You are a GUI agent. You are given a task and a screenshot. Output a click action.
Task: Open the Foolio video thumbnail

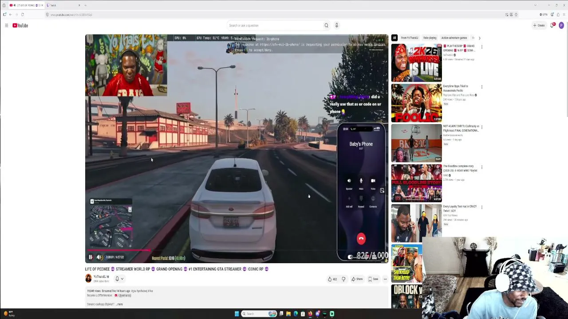(416, 103)
